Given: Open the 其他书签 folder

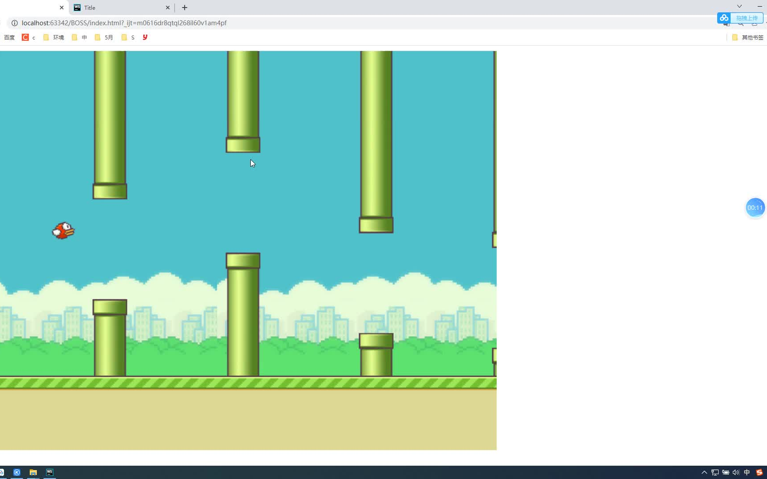Looking at the screenshot, I should [748, 38].
